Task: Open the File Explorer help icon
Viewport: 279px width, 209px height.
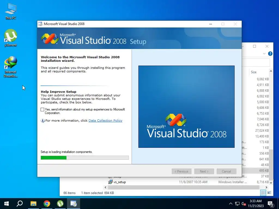Action: tap(270, 54)
